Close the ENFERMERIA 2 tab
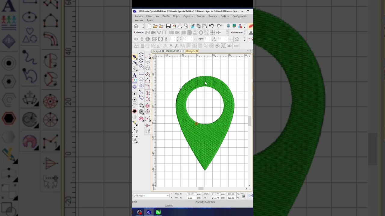 point(183,51)
